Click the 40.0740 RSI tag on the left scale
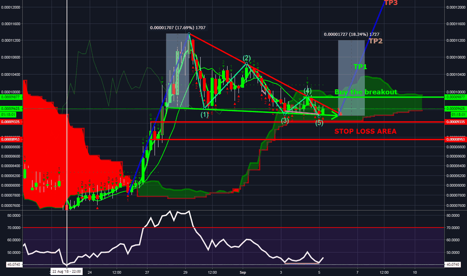The height and width of the screenshot is (276, 467). 14,264
